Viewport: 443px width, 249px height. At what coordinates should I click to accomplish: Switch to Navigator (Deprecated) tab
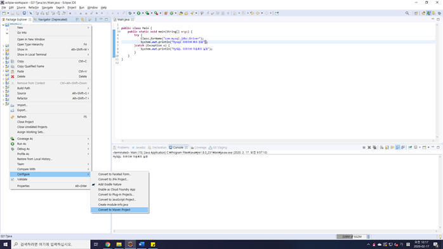[x=51, y=20]
